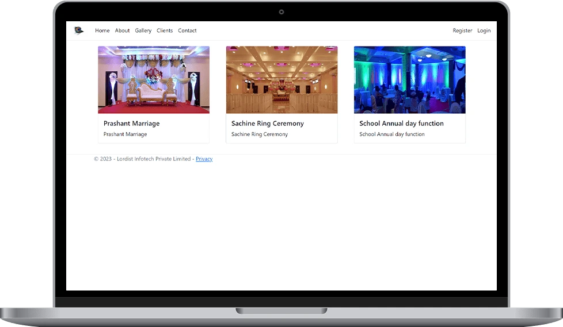Open the Privacy link in footer
Screen dimensions: 563x327
pos(204,159)
